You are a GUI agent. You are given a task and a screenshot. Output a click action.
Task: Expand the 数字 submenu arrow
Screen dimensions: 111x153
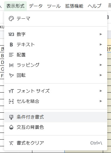click(x=101, y=34)
